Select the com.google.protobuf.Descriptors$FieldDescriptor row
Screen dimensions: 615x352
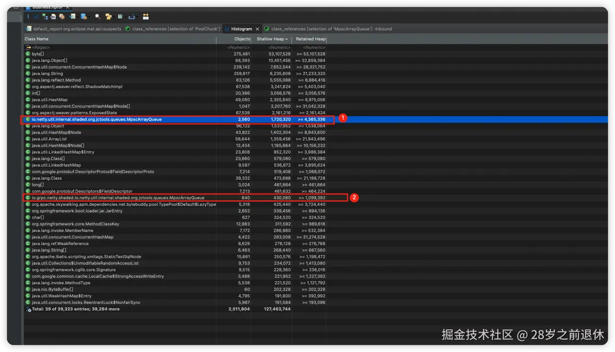point(175,191)
